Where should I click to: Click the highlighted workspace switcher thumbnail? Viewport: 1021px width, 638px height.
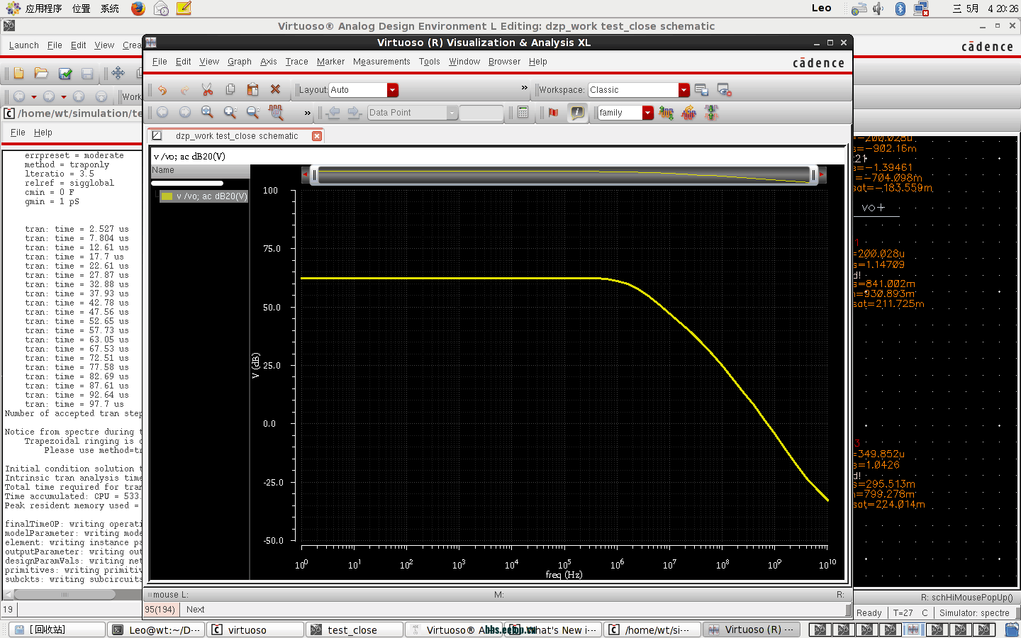pos(913,629)
